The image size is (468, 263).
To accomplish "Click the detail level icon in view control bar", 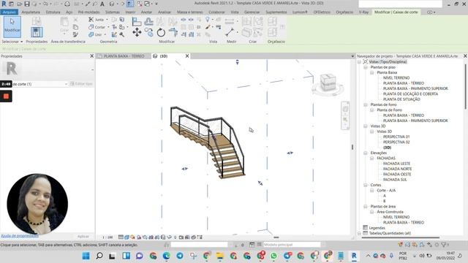I will 121,237.
